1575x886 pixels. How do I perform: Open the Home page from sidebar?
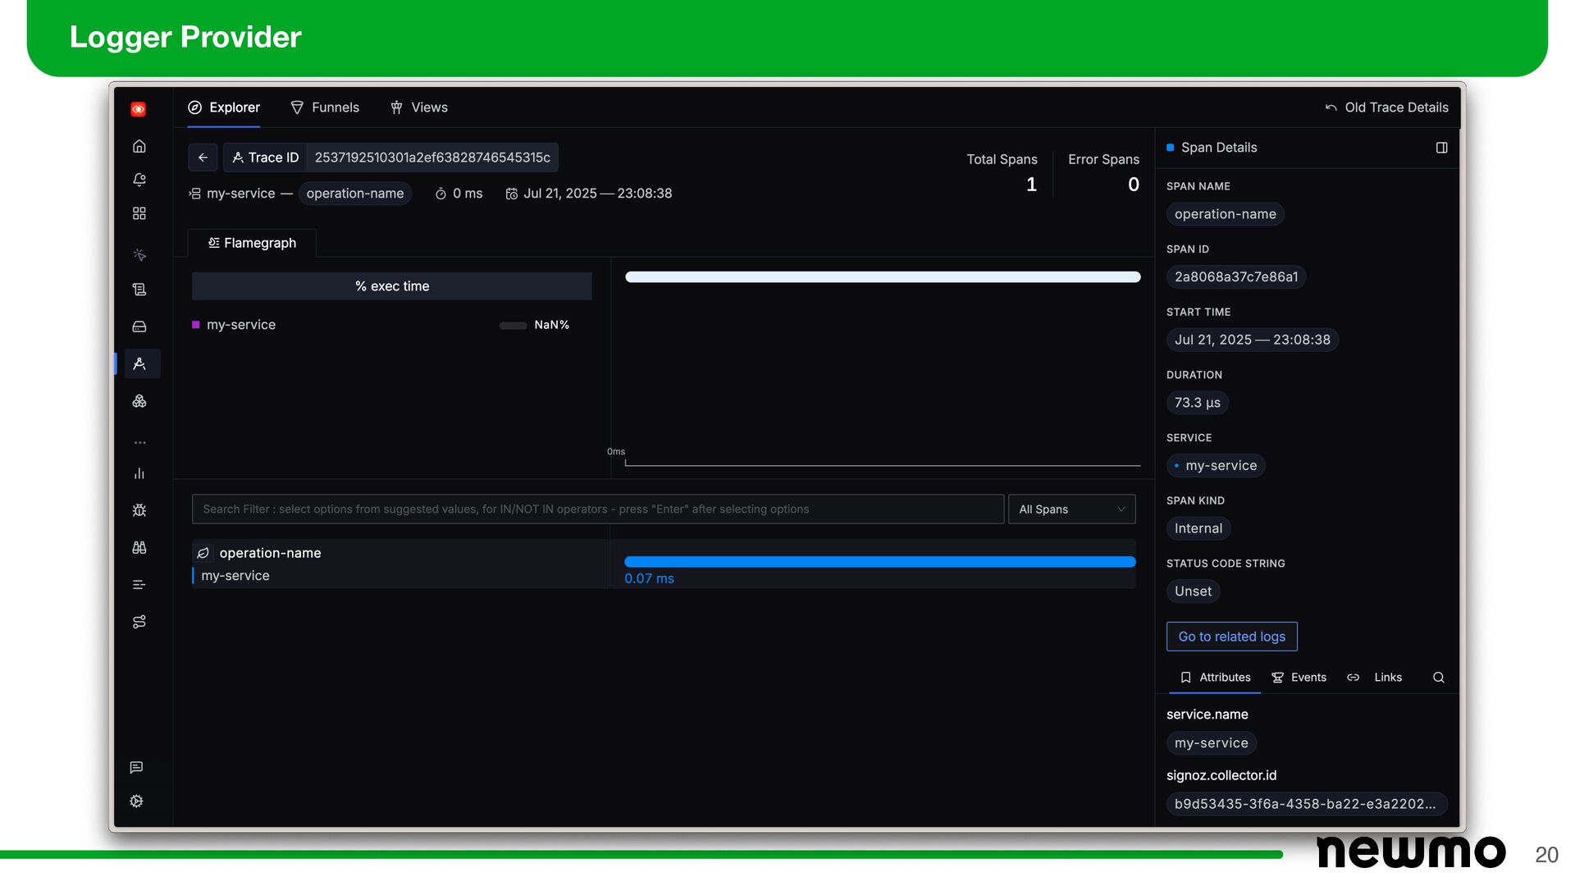(139, 146)
